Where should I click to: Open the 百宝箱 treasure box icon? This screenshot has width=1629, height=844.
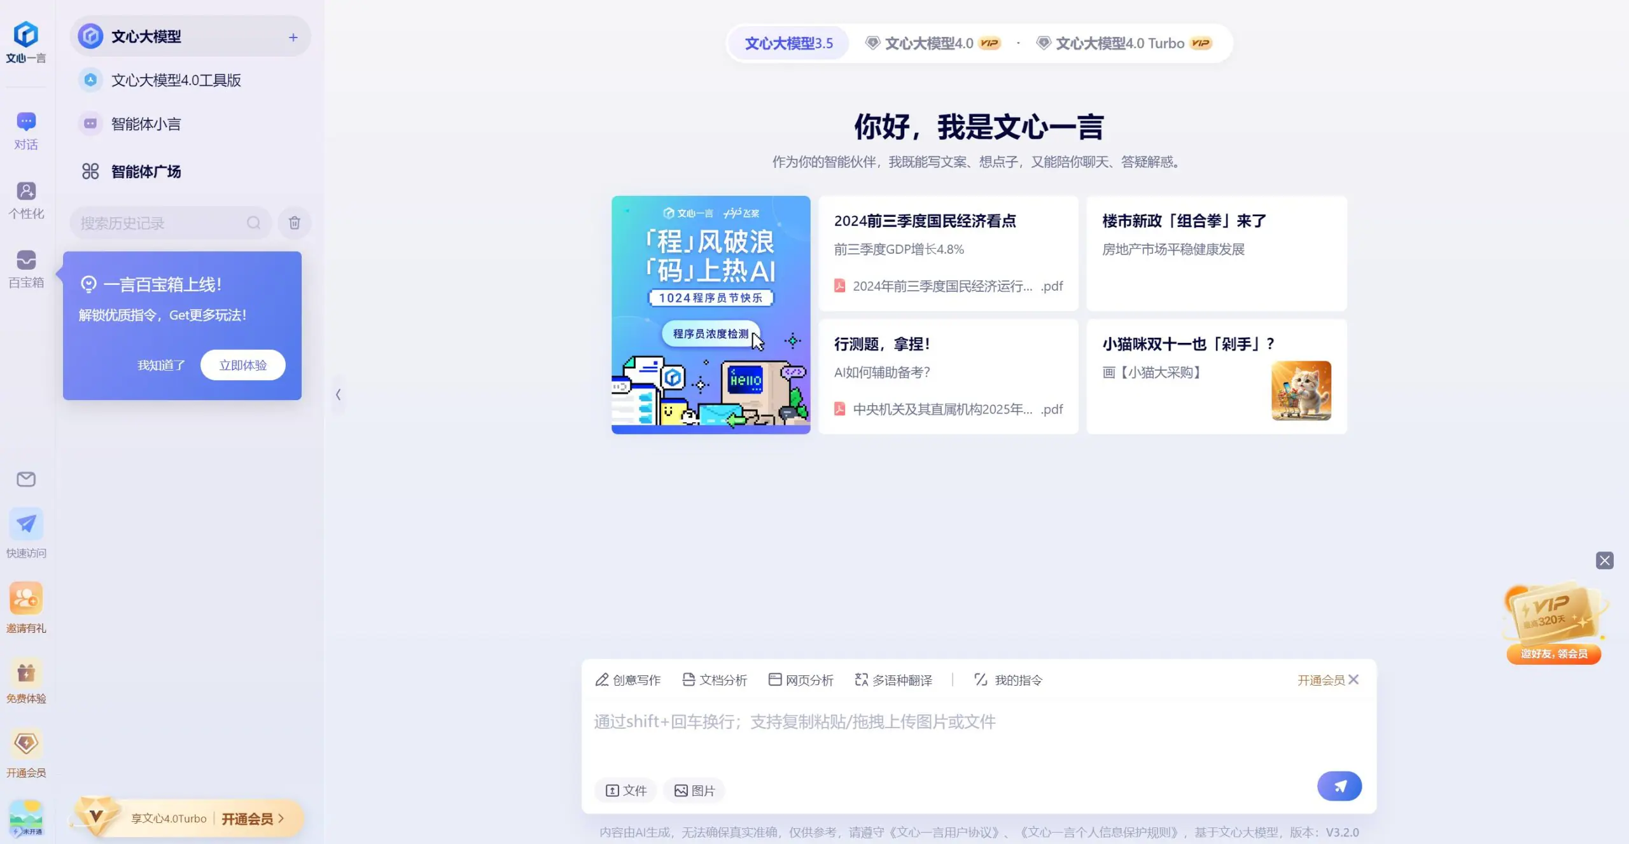point(25,268)
